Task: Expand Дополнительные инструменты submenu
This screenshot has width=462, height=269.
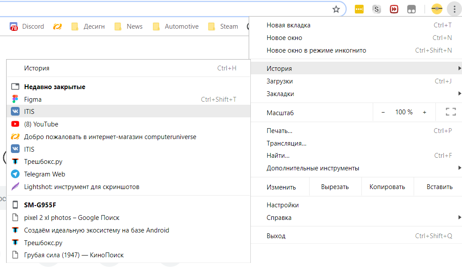Action: point(356,168)
